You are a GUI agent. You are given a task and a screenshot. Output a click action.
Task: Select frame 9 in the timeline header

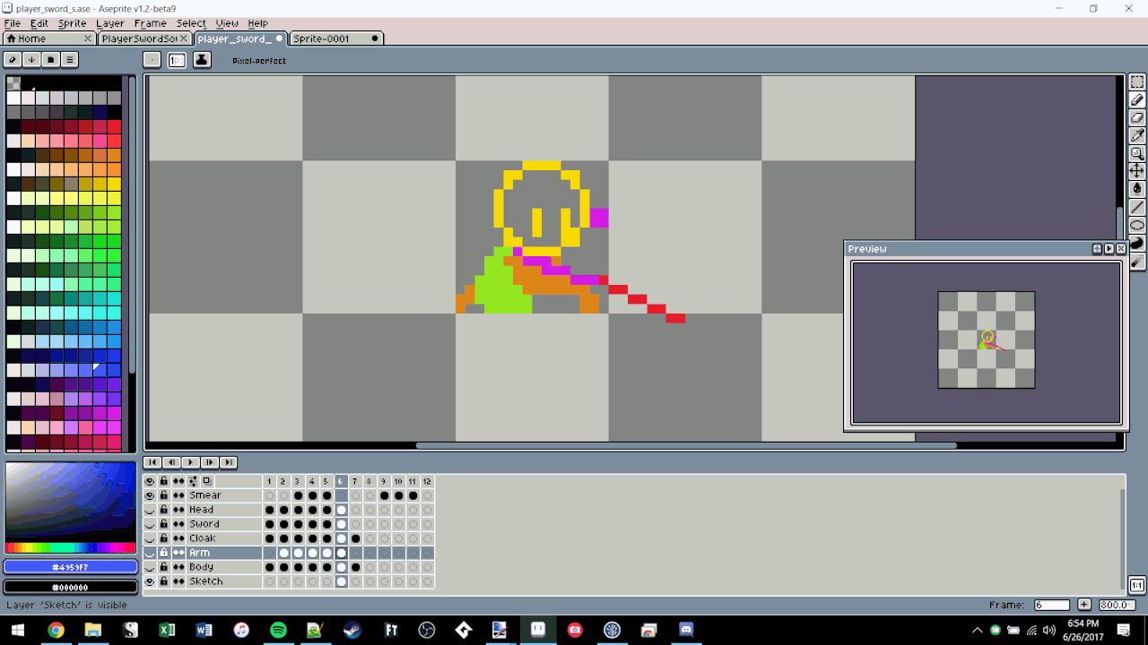(384, 481)
